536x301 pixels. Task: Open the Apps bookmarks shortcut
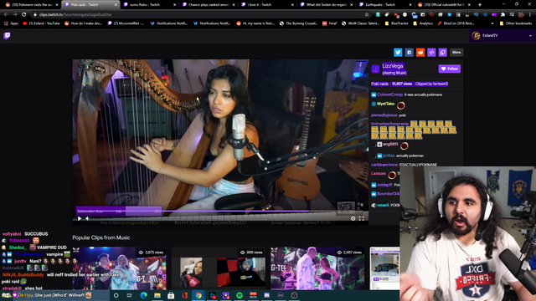11,23
